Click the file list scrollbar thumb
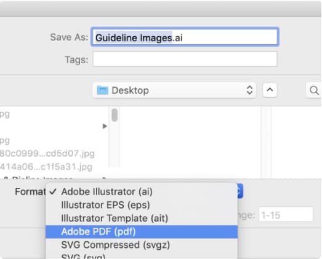Image resolution: width=322 pixels, height=259 pixels. (115, 115)
